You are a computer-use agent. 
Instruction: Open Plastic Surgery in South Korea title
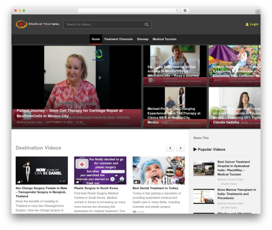pos(96,188)
